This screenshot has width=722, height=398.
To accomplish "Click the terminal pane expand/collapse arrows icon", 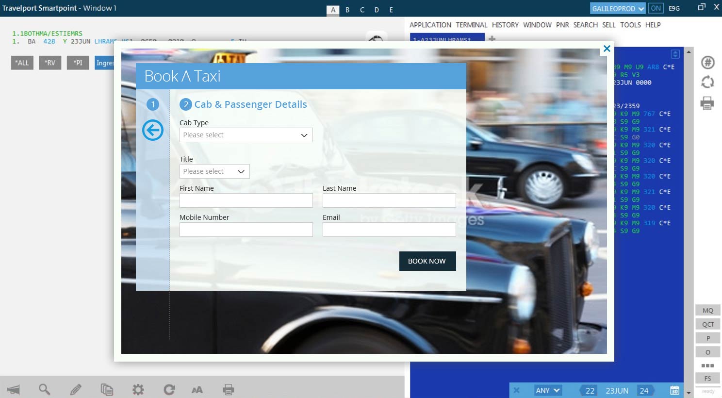I will [675, 54].
